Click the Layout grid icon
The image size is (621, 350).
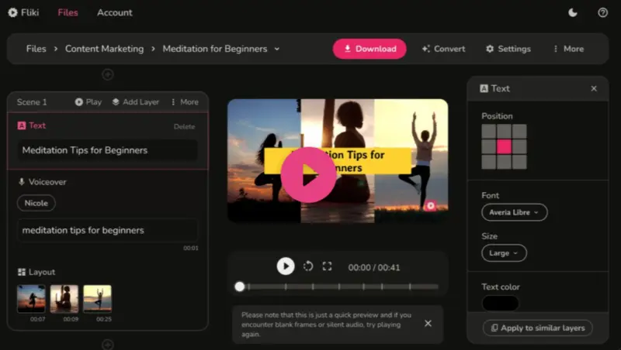click(x=22, y=272)
